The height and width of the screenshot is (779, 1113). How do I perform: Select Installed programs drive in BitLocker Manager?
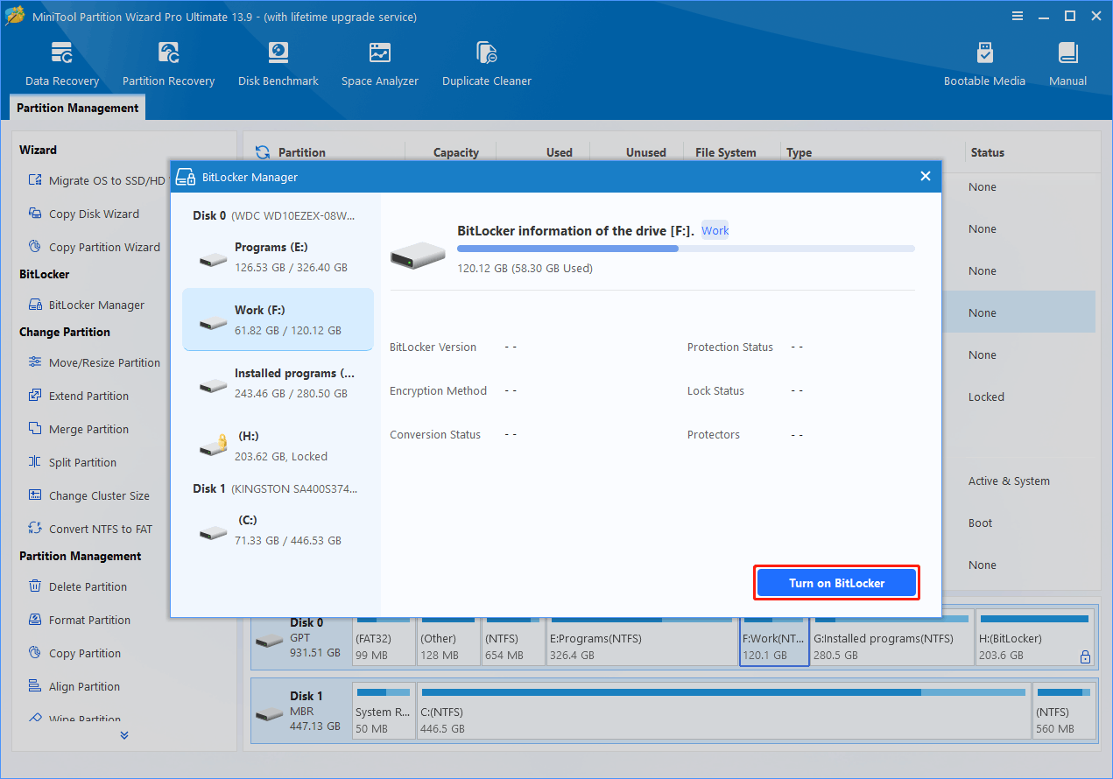278,382
